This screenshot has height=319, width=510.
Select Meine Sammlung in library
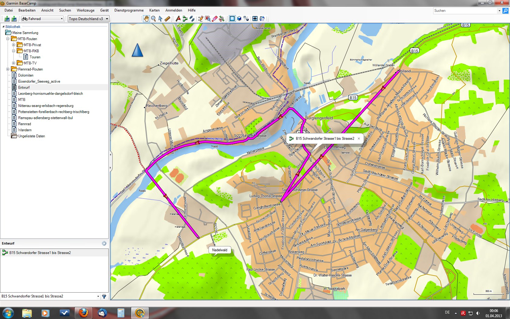coord(25,33)
